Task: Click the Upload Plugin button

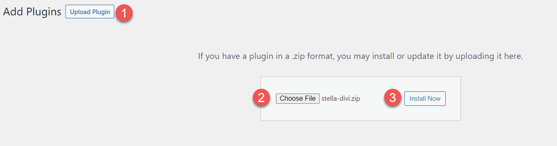Action: click(90, 12)
